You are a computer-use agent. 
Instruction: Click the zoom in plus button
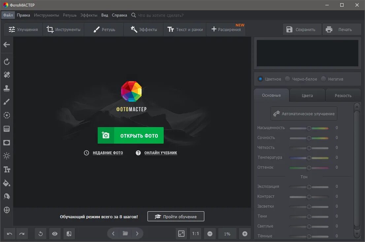245,234
